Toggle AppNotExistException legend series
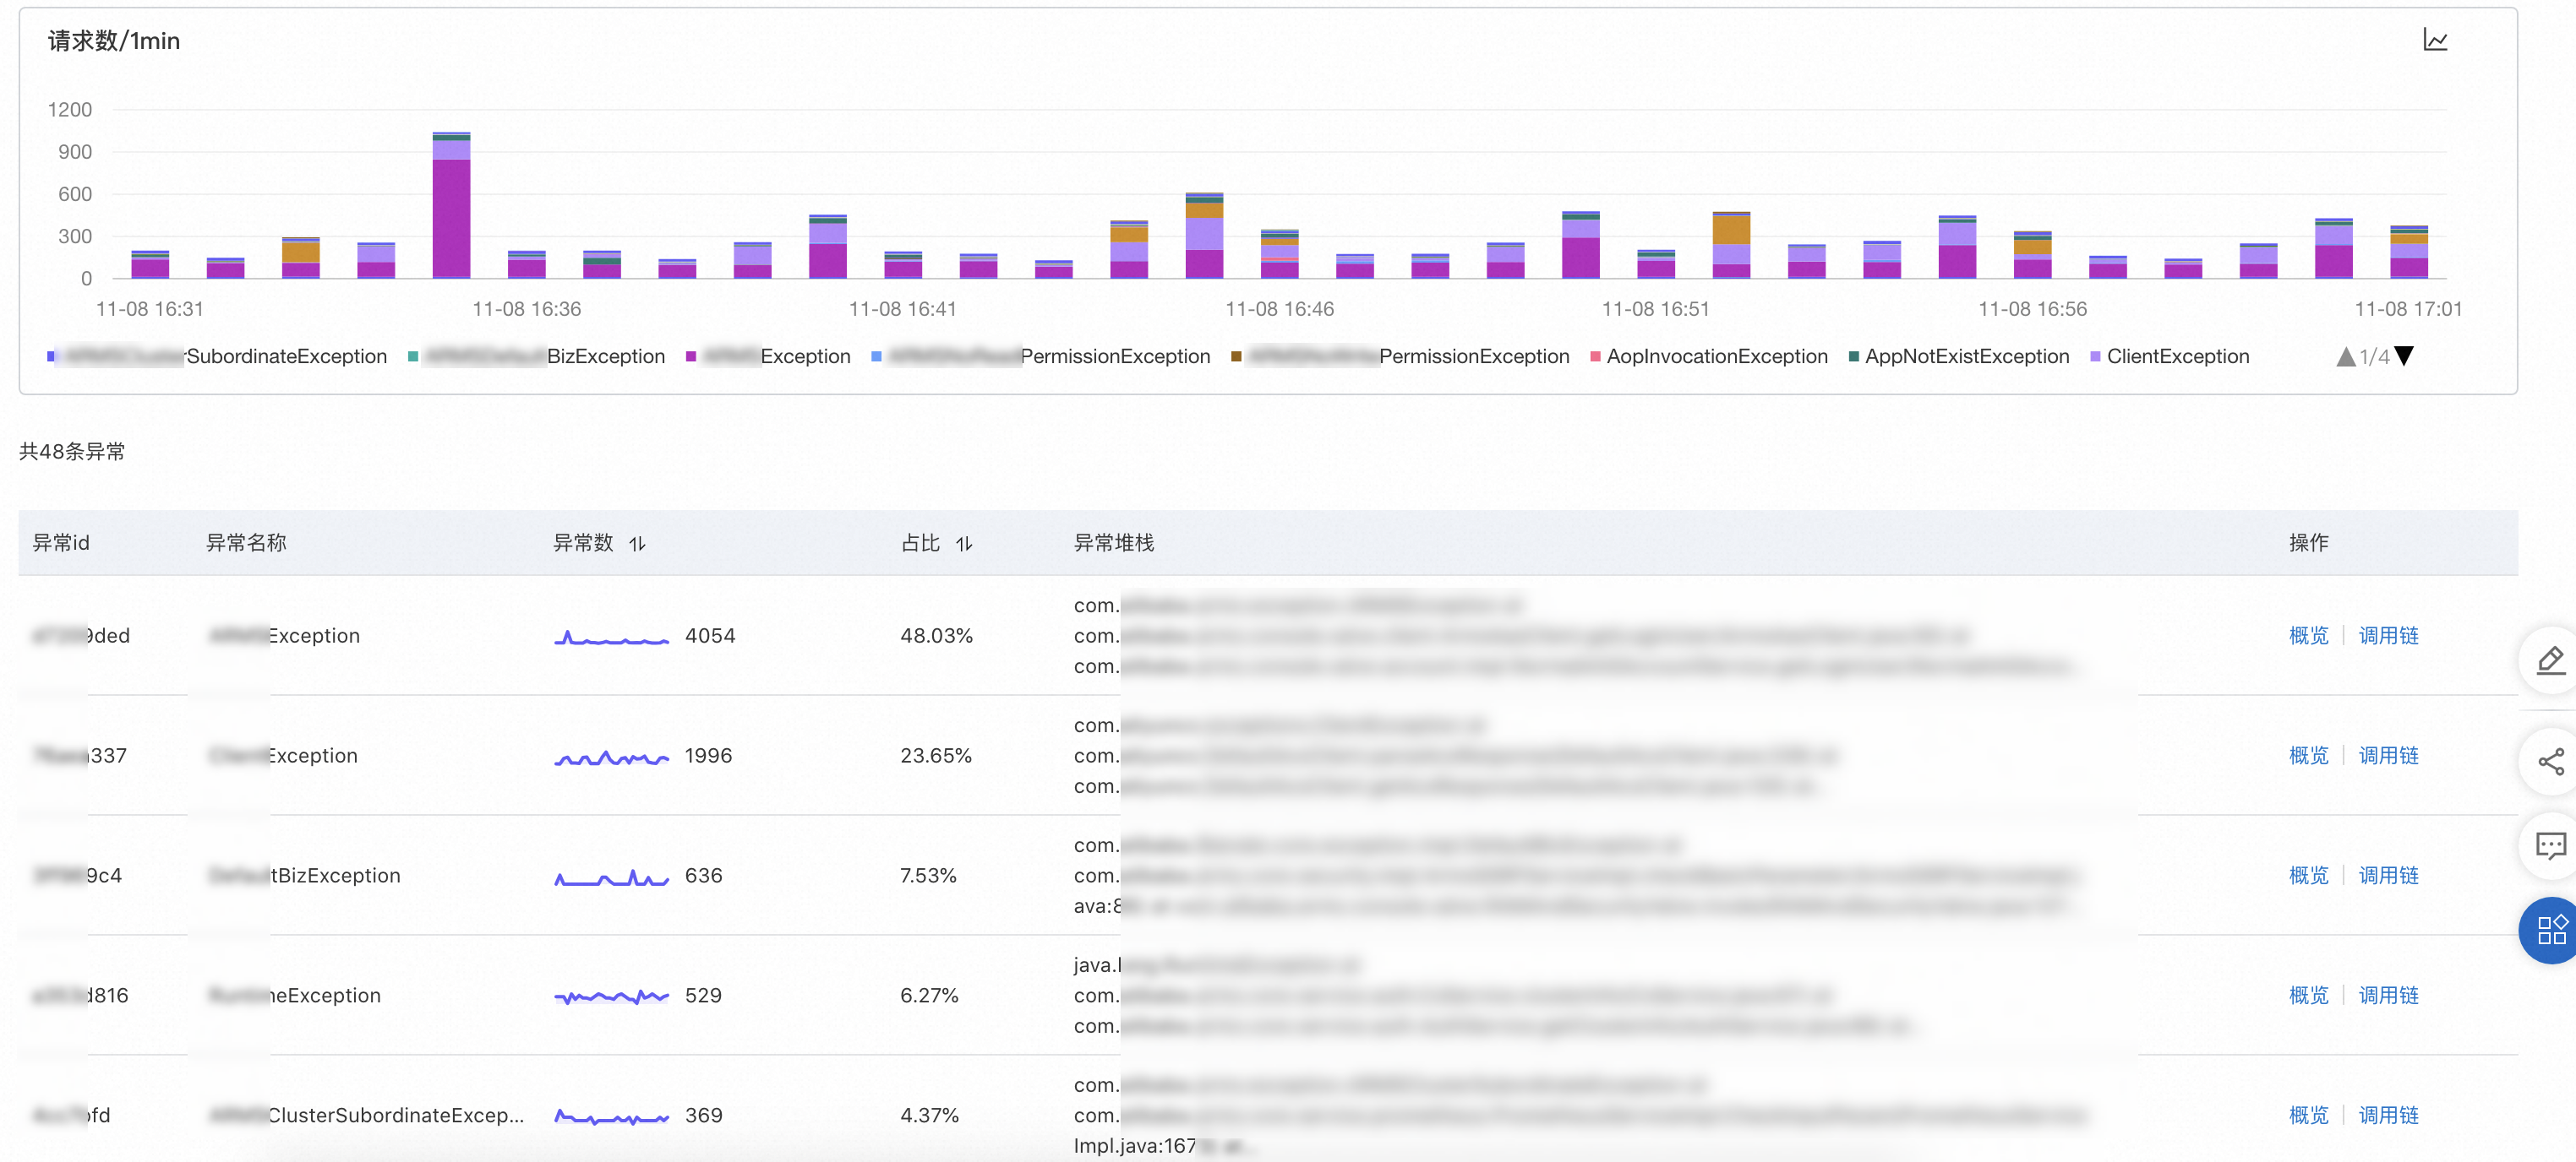This screenshot has height=1162, width=2576. [x=1966, y=356]
